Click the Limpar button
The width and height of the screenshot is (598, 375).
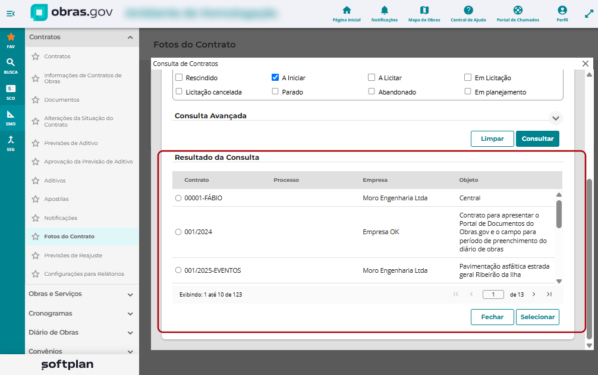click(492, 138)
